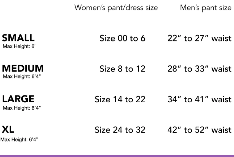Select the LARGE size label
The width and height of the screenshot is (234, 157).
tap(18, 99)
